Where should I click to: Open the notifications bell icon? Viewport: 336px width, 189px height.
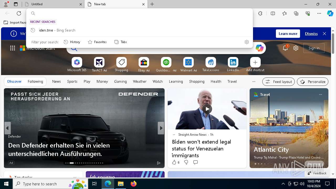(285, 48)
